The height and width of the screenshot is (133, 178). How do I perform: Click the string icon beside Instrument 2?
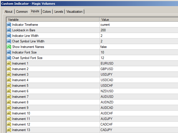point(9,69)
